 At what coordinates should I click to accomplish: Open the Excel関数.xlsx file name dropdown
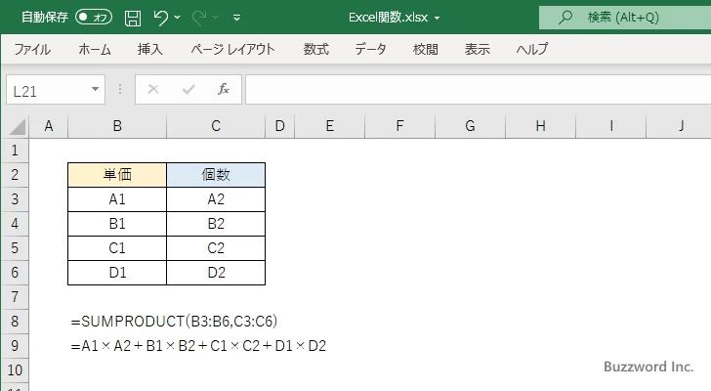(x=438, y=19)
